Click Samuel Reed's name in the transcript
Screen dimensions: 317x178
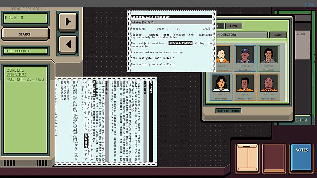(x=159, y=35)
